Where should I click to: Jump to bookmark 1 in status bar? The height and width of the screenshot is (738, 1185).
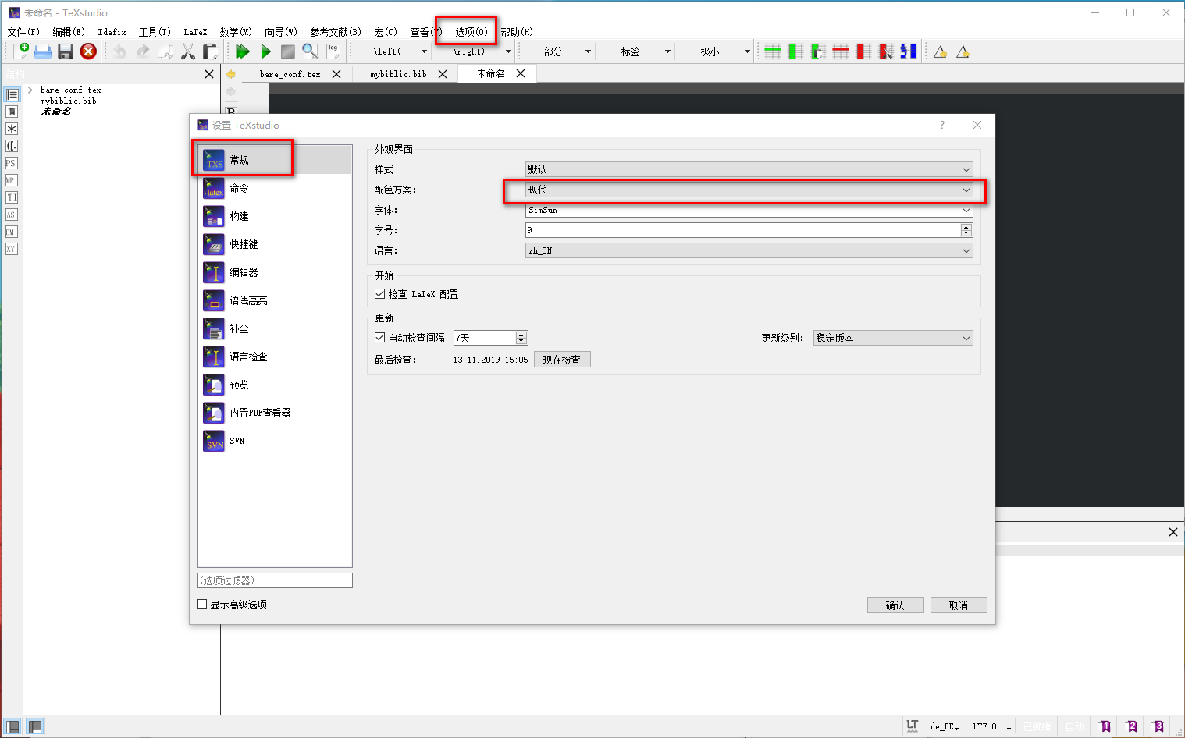click(x=1105, y=726)
